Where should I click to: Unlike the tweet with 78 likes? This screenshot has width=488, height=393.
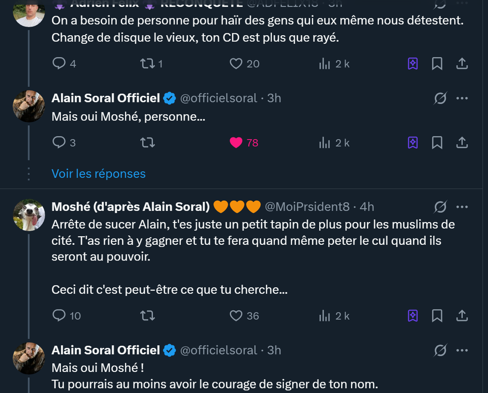click(x=236, y=142)
